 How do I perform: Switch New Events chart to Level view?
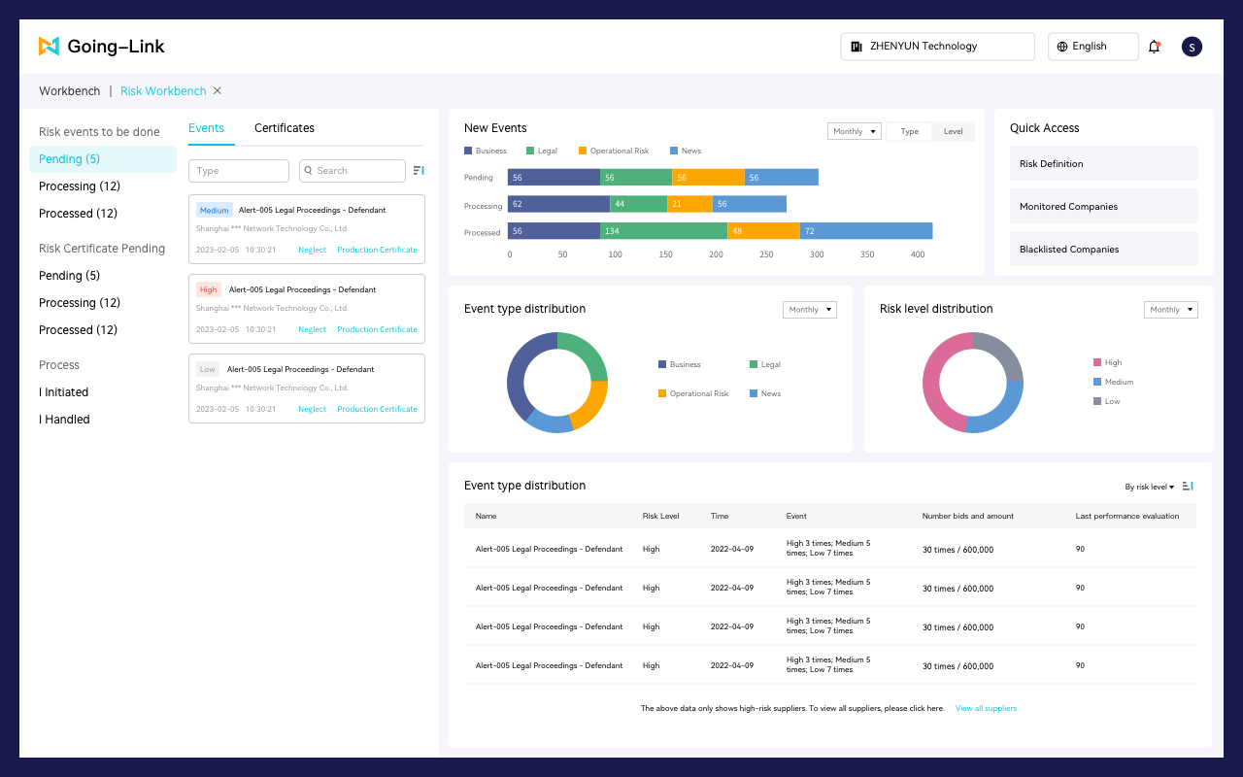click(x=953, y=131)
